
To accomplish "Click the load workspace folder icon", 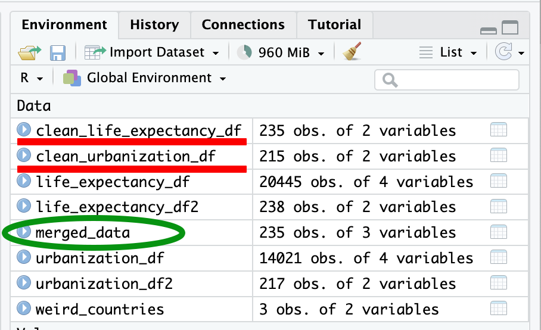I will [29, 52].
